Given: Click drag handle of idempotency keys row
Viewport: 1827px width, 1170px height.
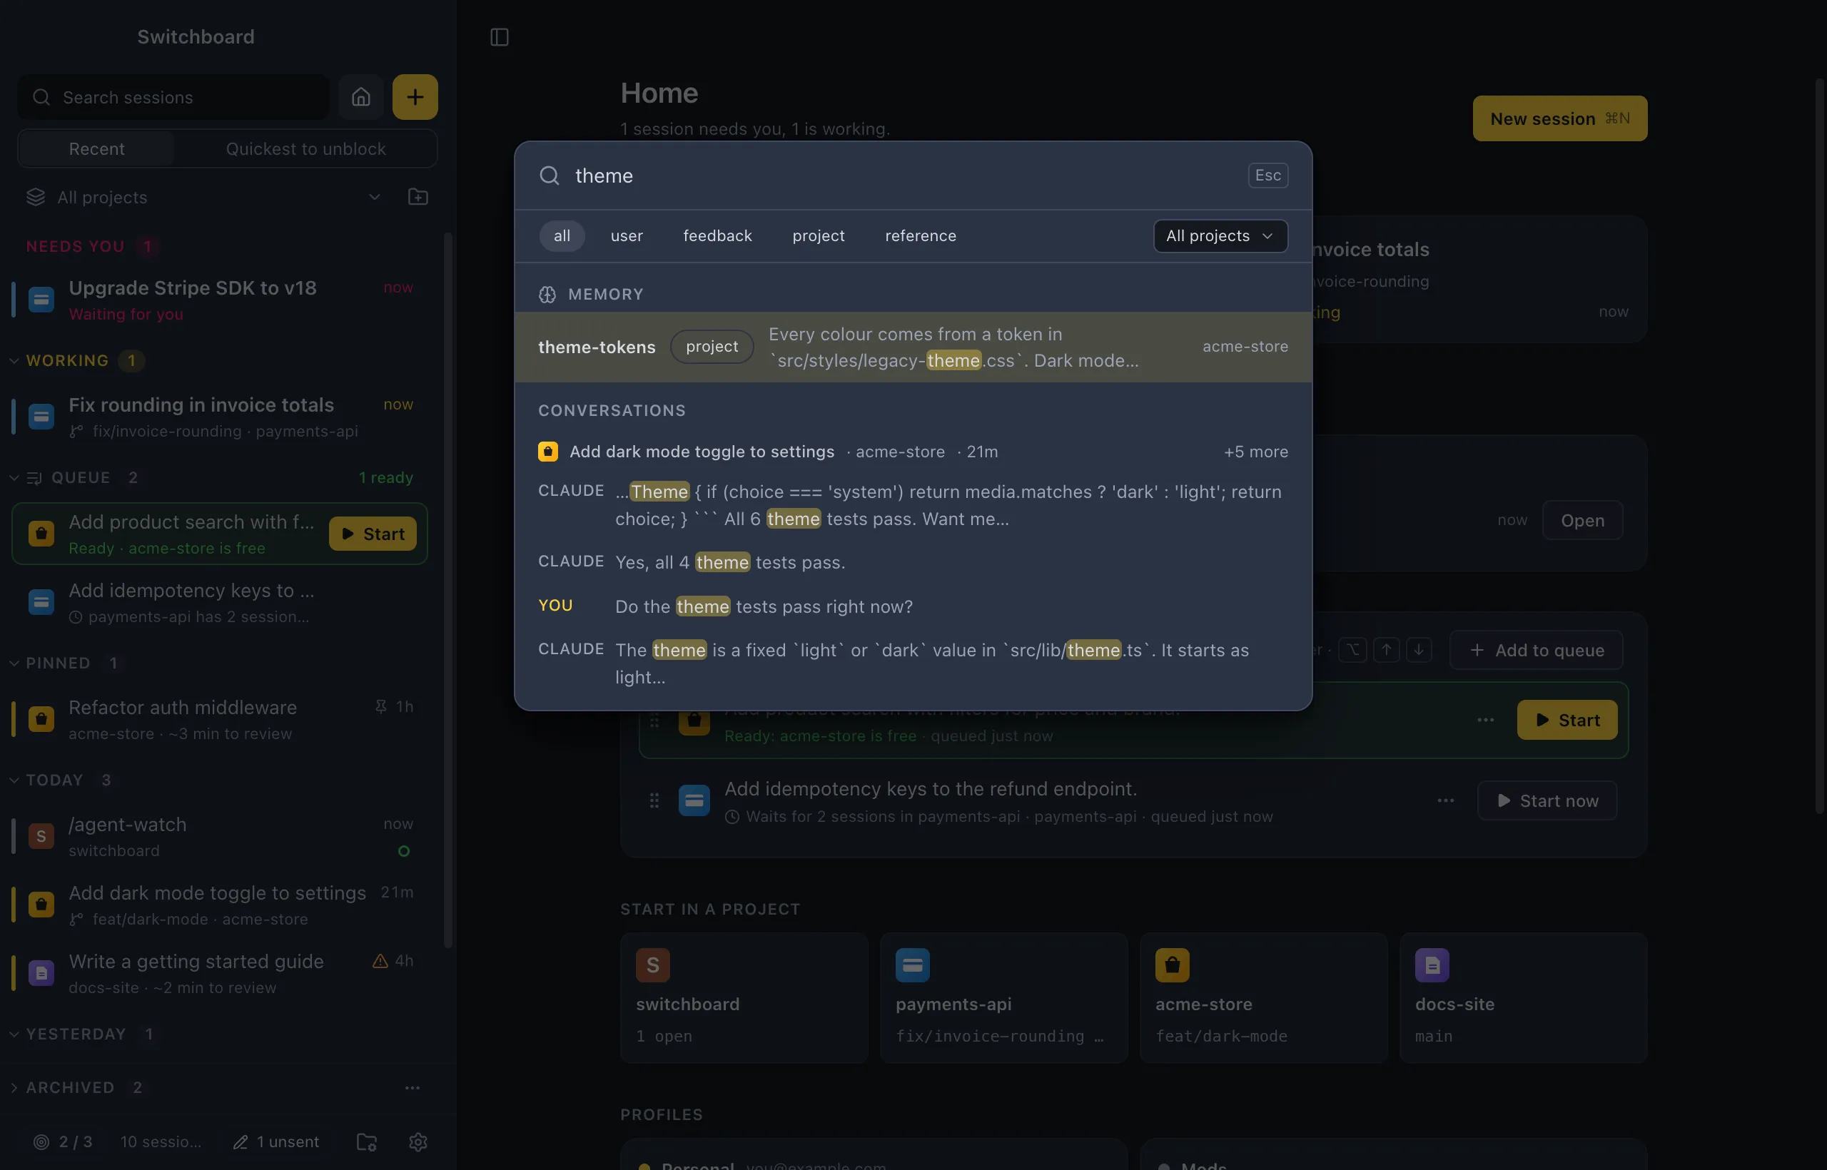Looking at the screenshot, I should (654, 800).
